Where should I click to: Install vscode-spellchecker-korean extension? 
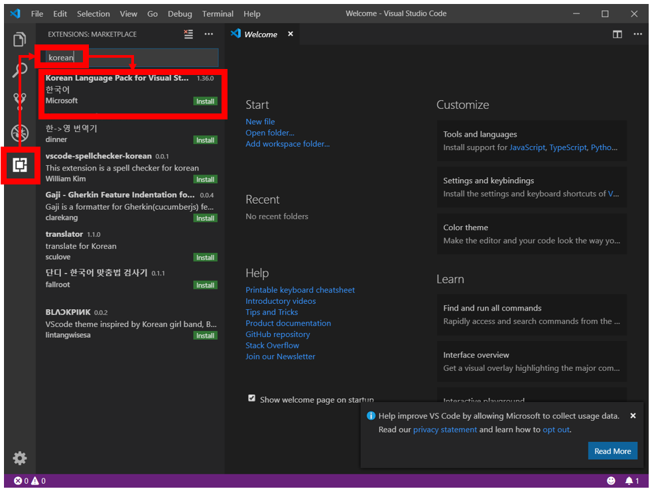point(206,179)
